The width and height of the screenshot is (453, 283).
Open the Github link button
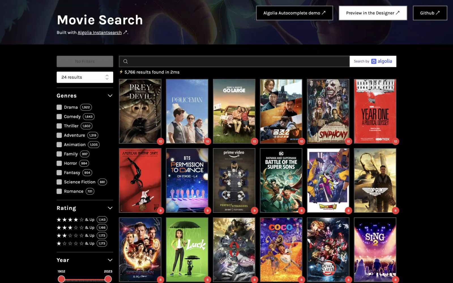pyautogui.click(x=430, y=13)
